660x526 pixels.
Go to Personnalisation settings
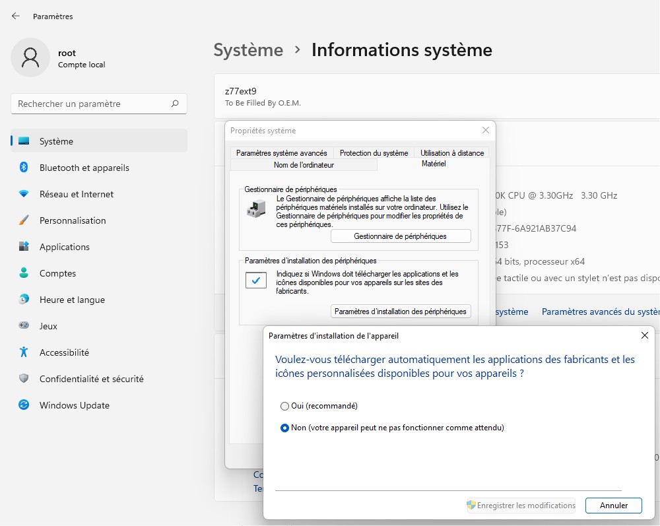point(99,220)
